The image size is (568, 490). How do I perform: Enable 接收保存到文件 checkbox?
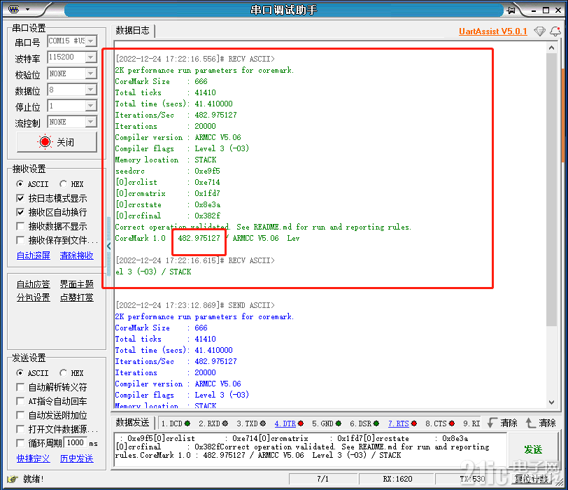(x=21, y=240)
